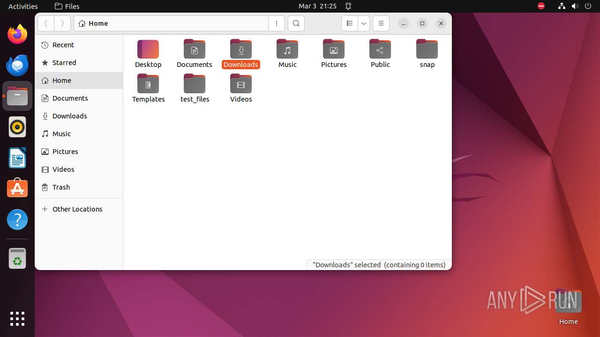This screenshot has height=337, width=600.
Task: Open Help from the dock
Action: click(x=17, y=220)
